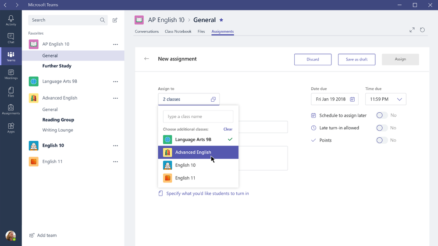Toggle Late turn-in allowed switch
Image resolution: width=438 pixels, height=246 pixels.
click(382, 128)
